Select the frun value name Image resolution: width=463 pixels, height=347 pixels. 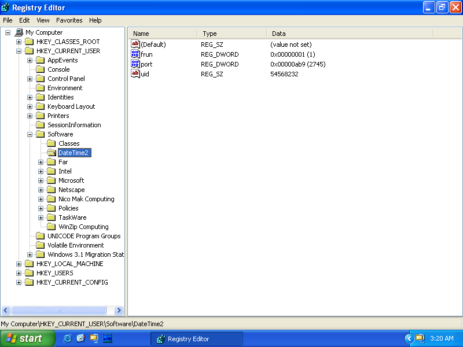pos(146,54)
